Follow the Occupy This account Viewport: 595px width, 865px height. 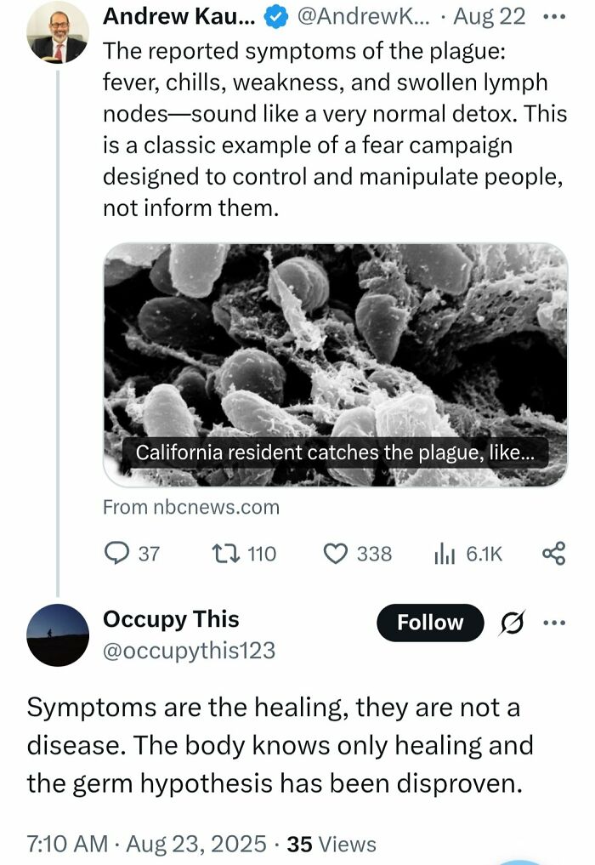pos(429,622)
